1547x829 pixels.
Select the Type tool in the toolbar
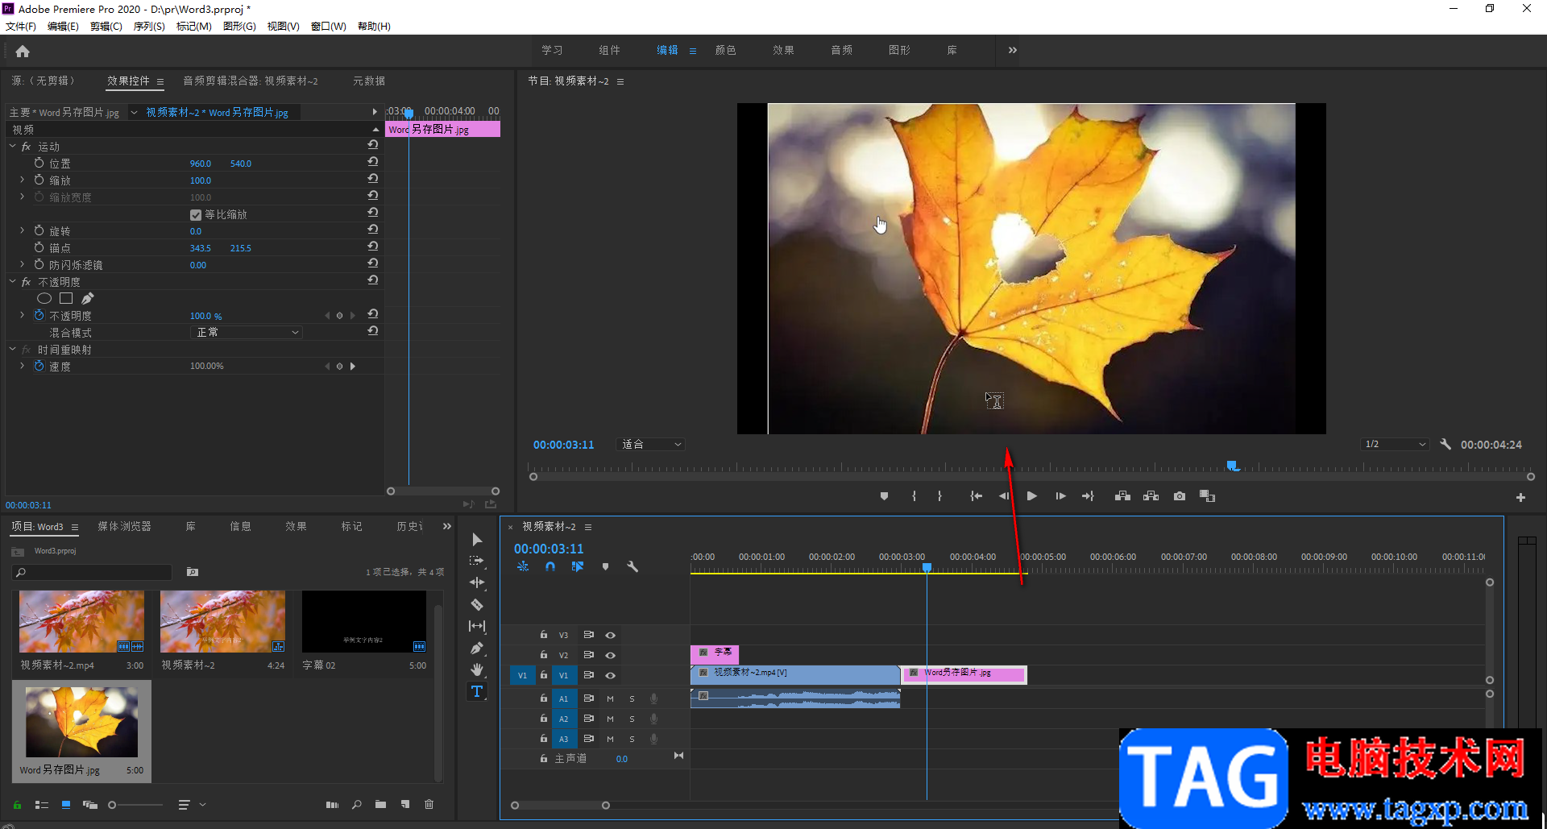(x=477, y=691)
